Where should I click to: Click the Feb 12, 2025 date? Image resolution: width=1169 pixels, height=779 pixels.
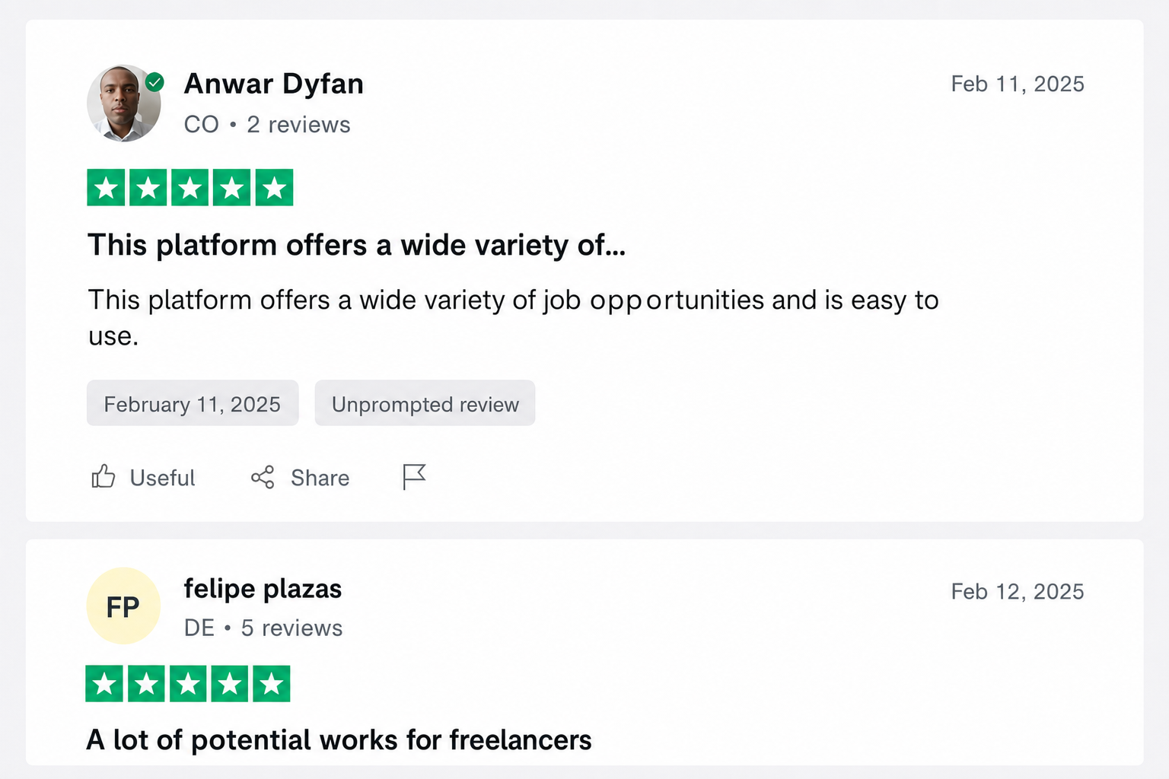(x=1018, y=591)
